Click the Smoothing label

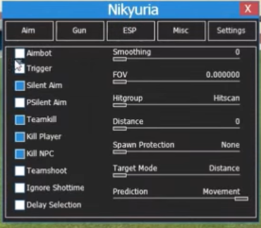coord(132,52)
